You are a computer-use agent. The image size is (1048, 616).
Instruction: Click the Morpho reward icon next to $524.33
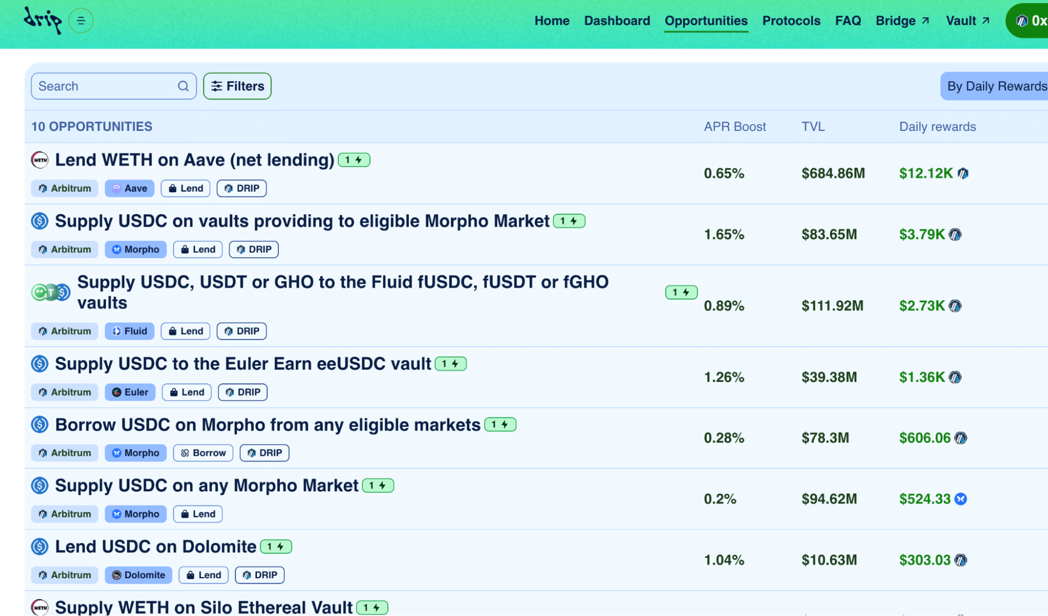coord(960,499)
